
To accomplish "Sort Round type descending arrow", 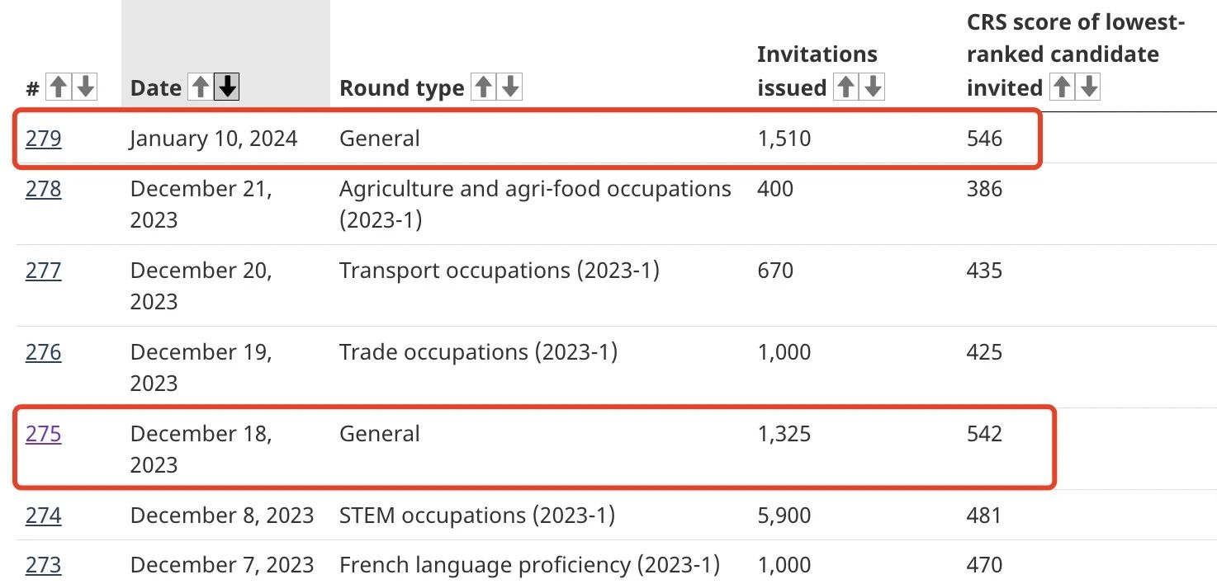I will point(511,87).
